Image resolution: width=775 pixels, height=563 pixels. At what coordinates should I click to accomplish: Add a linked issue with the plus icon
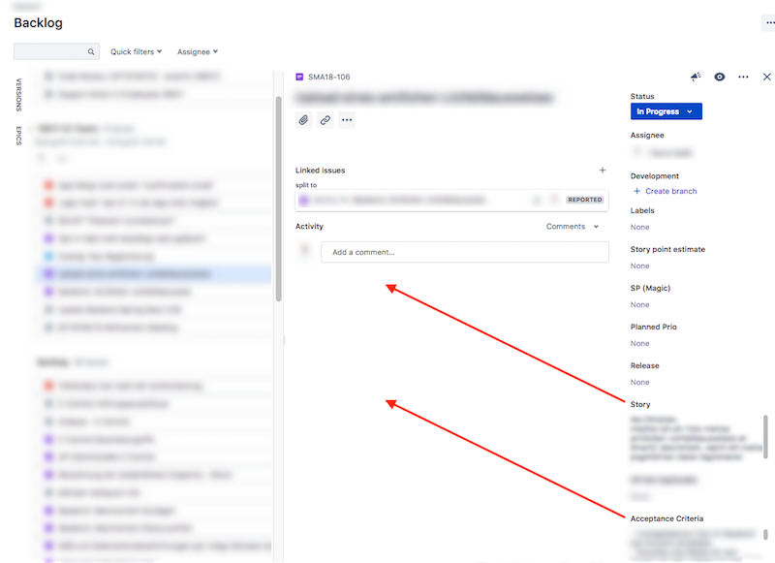(x=603, y=170)
